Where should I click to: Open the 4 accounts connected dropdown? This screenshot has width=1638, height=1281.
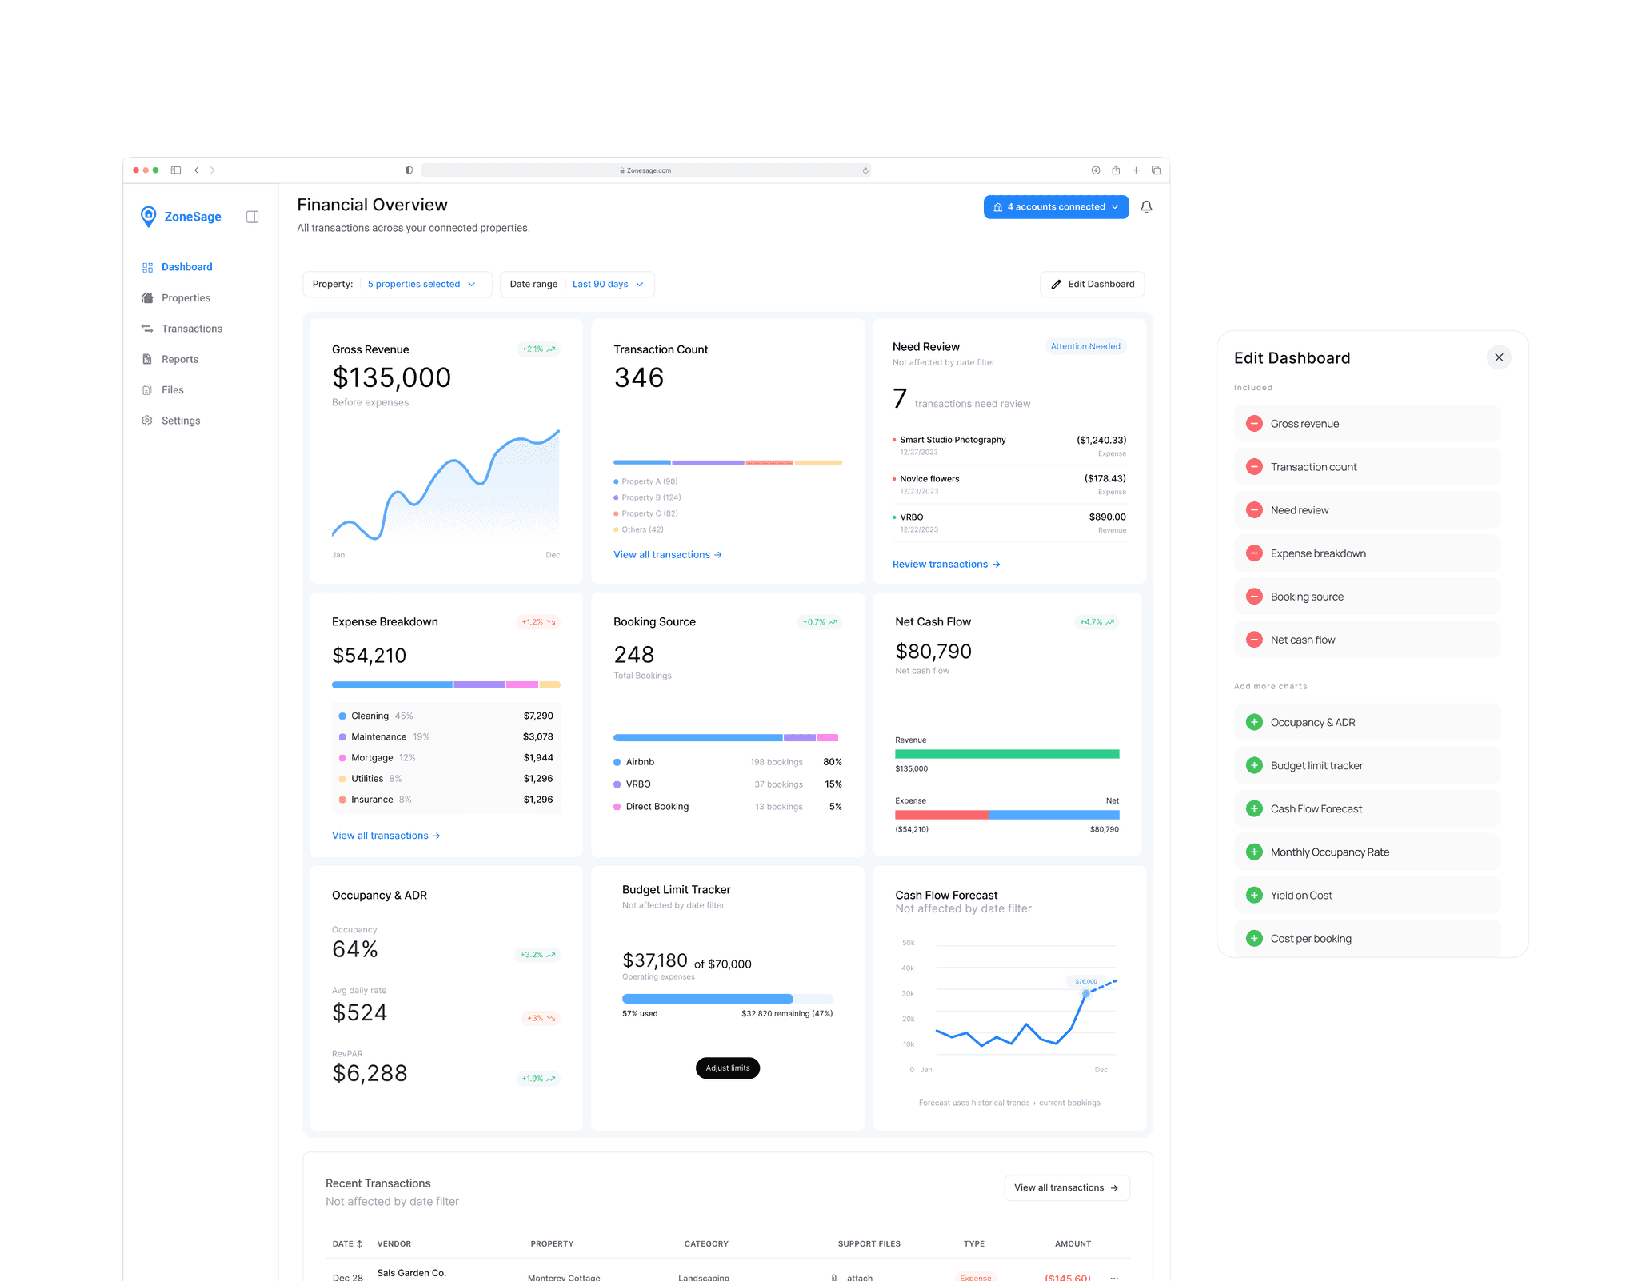1056,207
